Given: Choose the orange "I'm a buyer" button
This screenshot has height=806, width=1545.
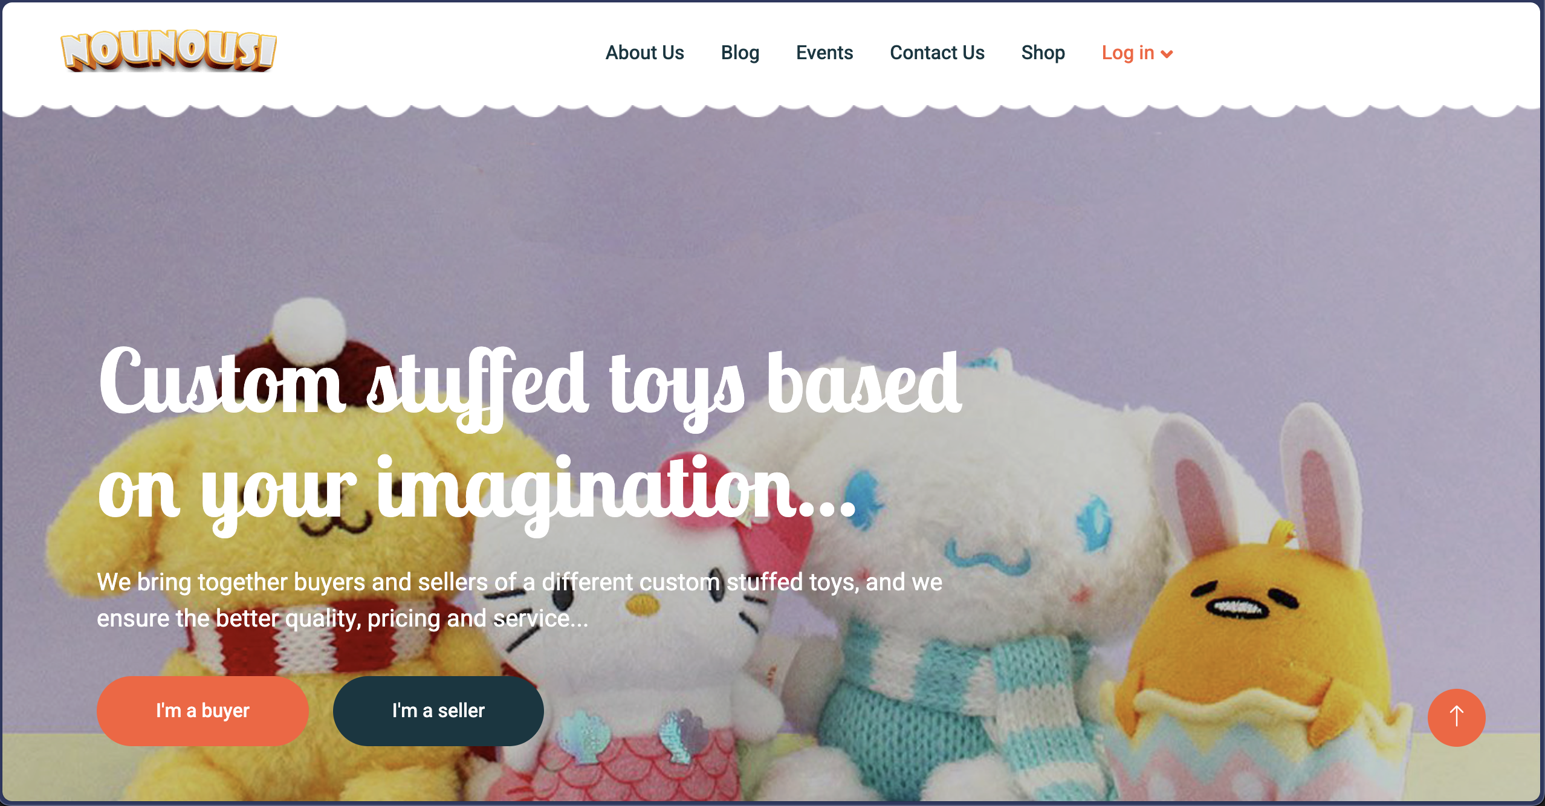Looking at the screenshot, I should pos(202,711).
